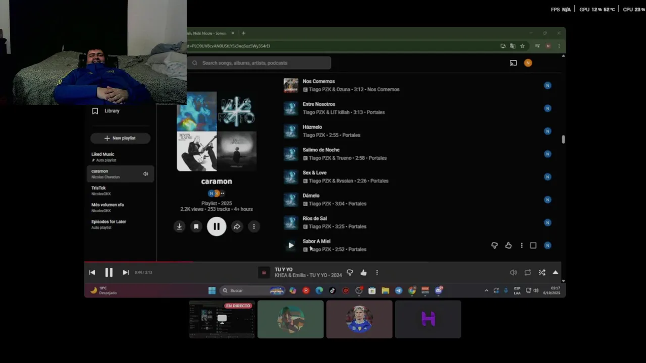Open the TrisTok playlist
This screenshot has width=646, height=363.
pyautogui.click(x=120, y=191)
